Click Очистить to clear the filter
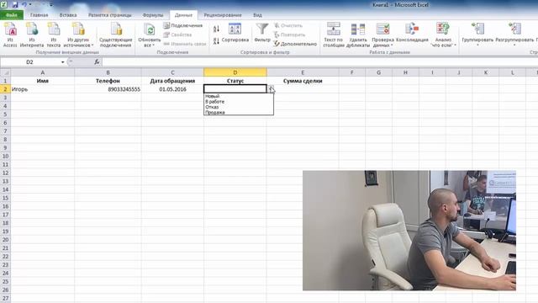 [x=288, y=25]
